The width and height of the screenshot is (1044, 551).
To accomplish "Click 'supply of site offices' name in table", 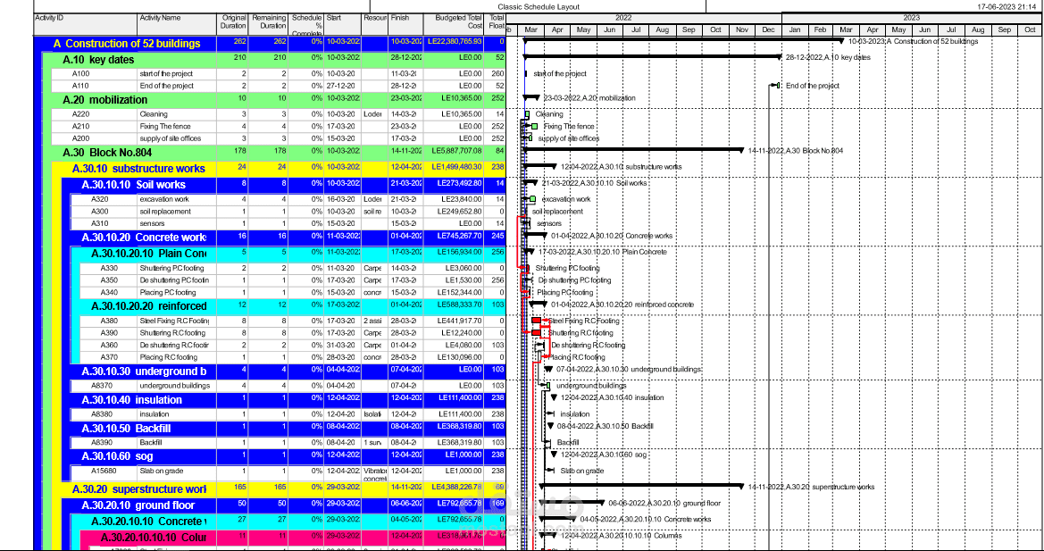I will click(x=170, y=138).
